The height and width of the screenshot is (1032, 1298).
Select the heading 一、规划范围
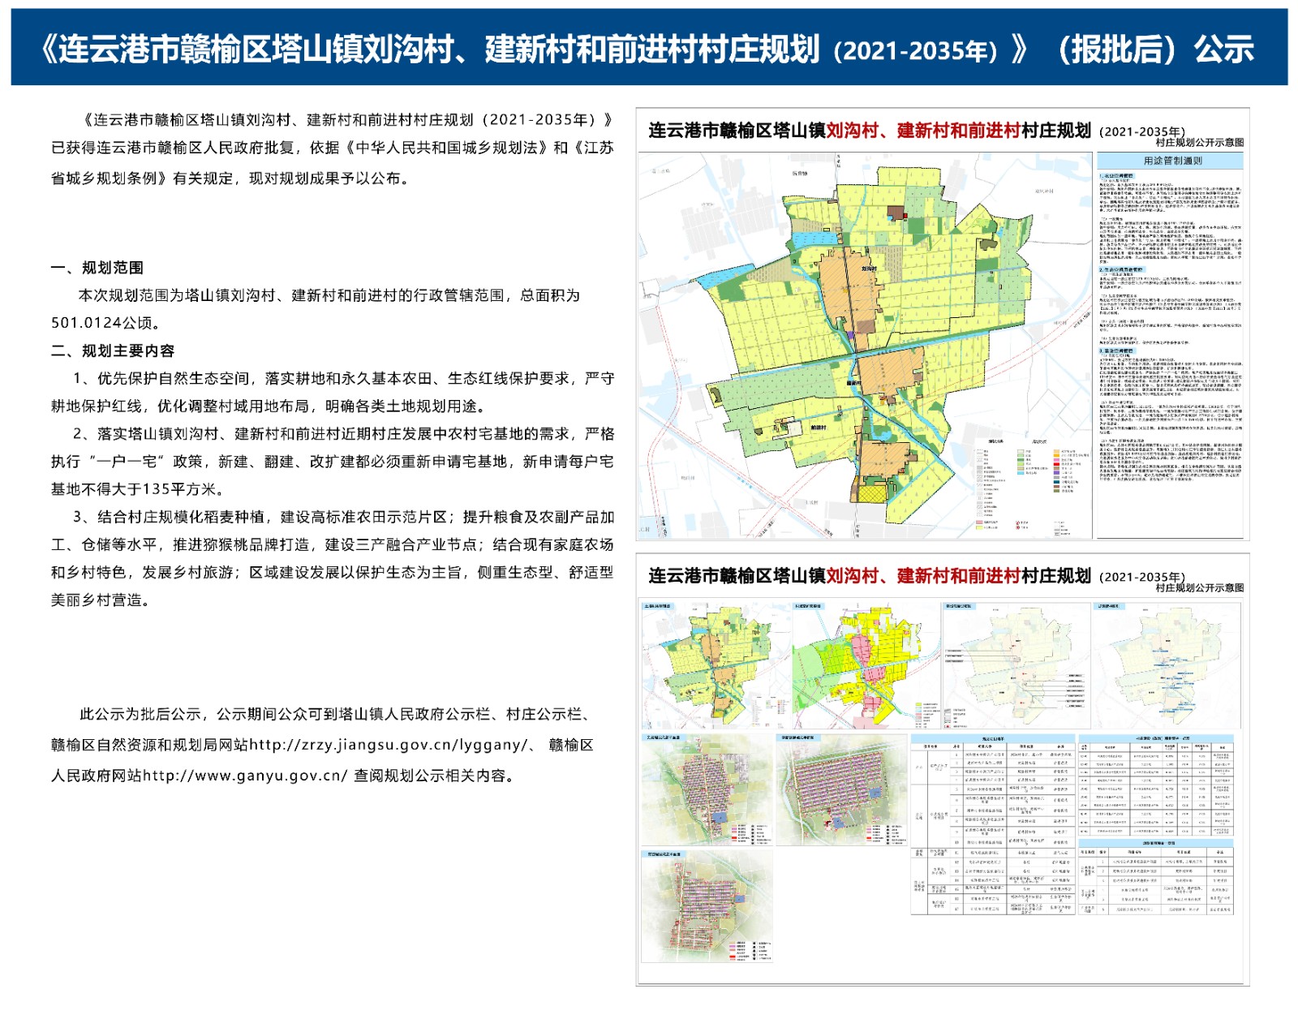97,268
